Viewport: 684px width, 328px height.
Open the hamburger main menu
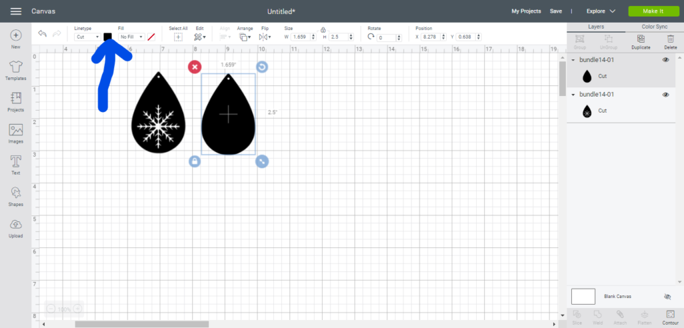pyautogui.click(x=16, y=11)
